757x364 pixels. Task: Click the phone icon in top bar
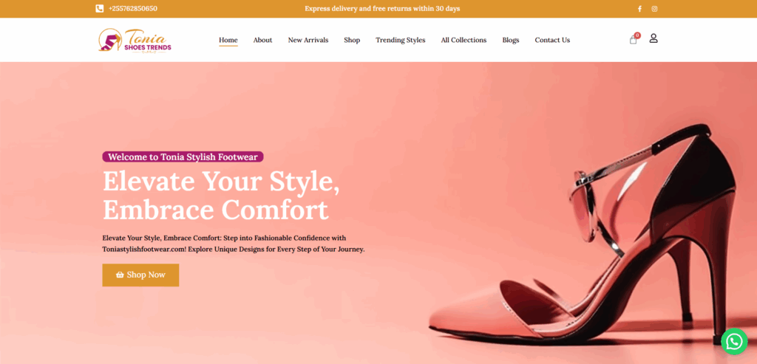100,9
